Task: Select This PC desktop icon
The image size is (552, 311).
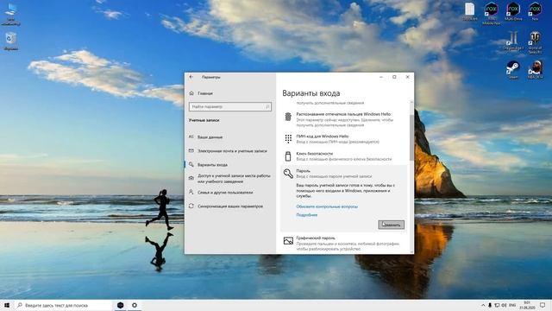Action: coord(11,15)
